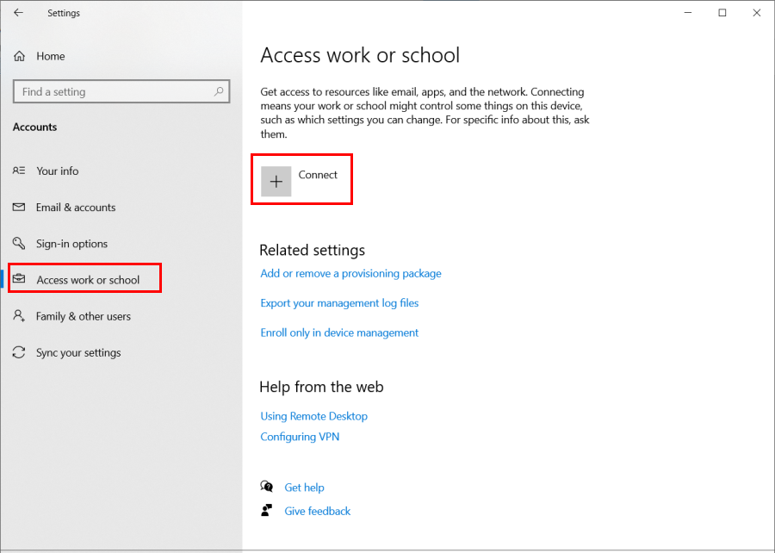Select Family & other users

83,316
